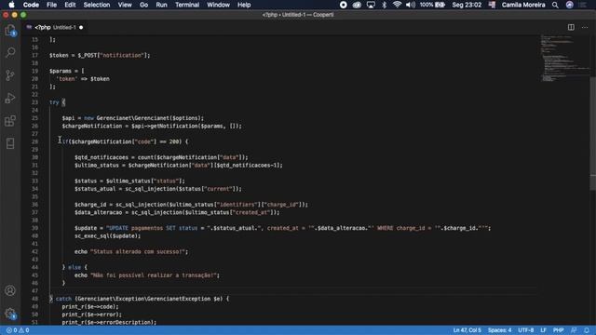596x335 pixels.
Task: Click line number 28 in gutter
Action: click(x=35, y=141)
